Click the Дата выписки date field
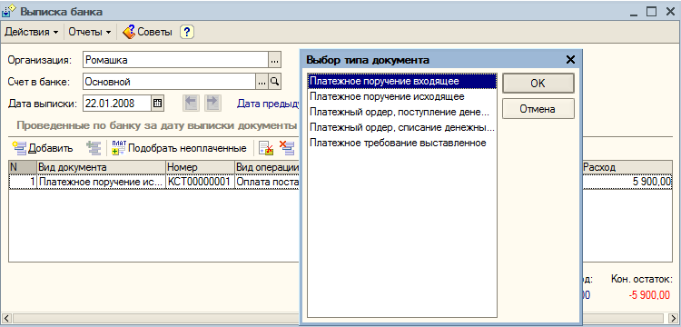 click(117, 104)
